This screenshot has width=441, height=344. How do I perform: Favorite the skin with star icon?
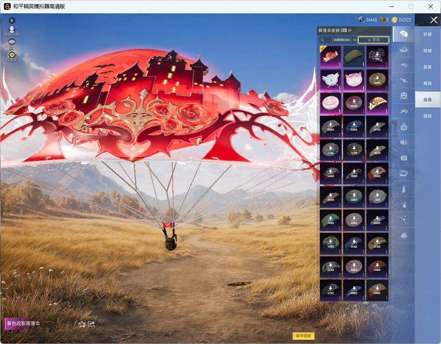point(82,324)
